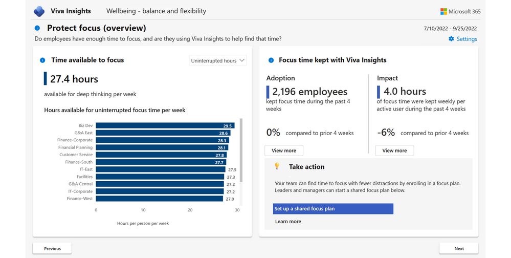Open the Learn more link

pos(288,222)
